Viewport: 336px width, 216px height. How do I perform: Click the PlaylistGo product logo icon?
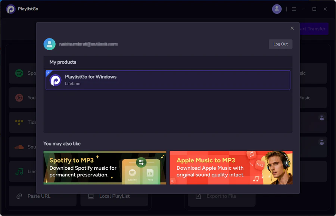pyautogui.click(x=56, y=80)
